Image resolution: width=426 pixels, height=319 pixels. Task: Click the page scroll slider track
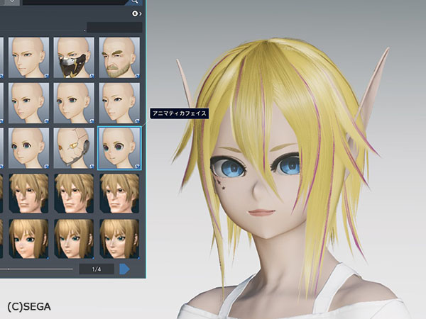coord(36,269)
